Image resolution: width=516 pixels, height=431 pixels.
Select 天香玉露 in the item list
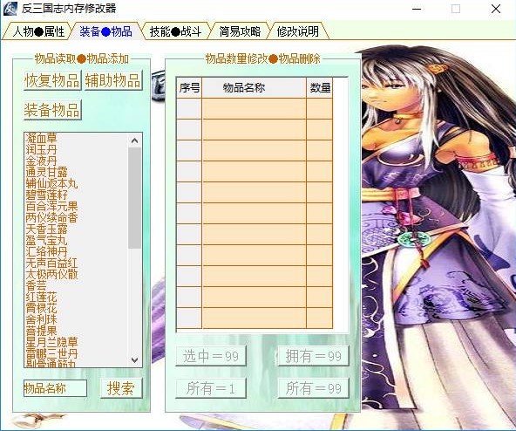(x=46, y=229)
